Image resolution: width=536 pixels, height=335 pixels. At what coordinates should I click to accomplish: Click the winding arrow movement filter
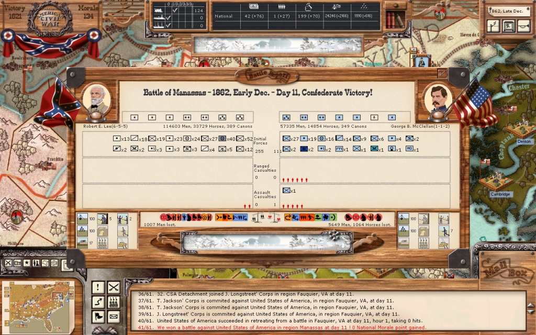pos(98,302)
